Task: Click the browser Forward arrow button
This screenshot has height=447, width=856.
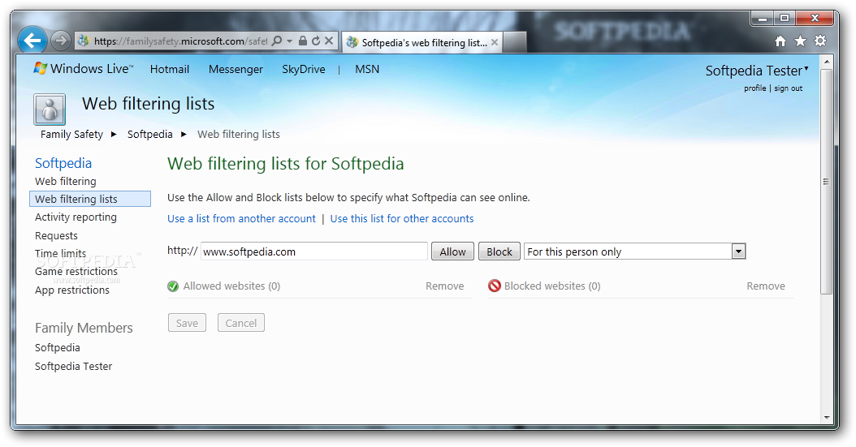Action: click(61, 41)
